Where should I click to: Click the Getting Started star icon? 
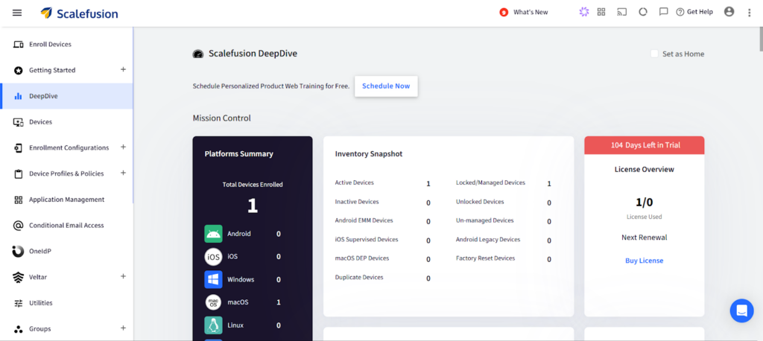click(19, 71)
